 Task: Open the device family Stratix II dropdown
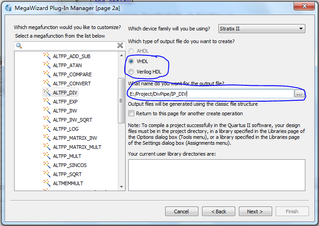(x=262, y=29)
